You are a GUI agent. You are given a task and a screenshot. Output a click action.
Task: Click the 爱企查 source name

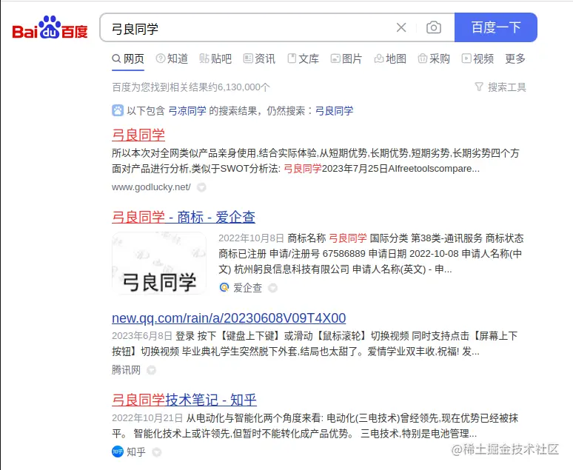point(248,288)
